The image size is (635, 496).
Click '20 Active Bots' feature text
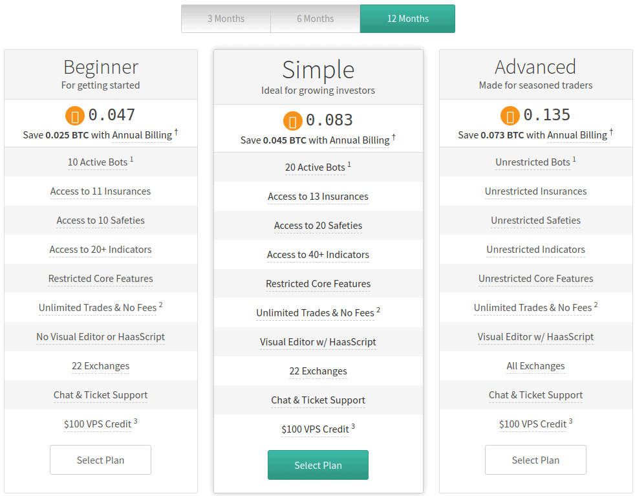(x=315, y=167)
